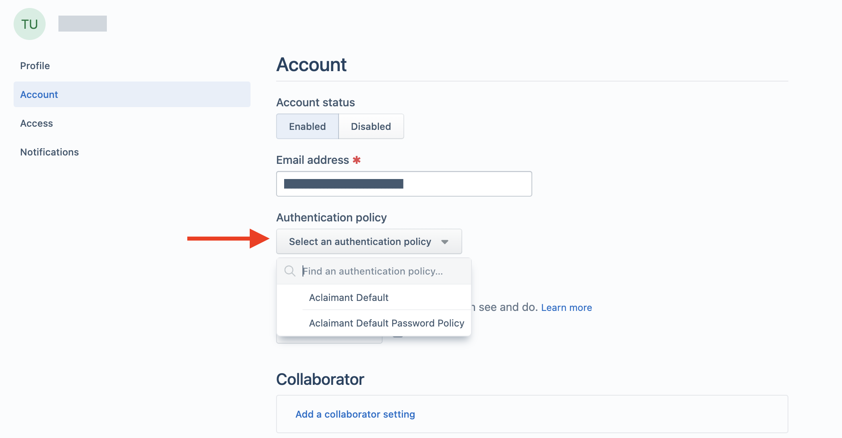This screenshot has width=842, height=438.
Task: Click the red required asterisk by Email address
Action: [x=357, y=160]
